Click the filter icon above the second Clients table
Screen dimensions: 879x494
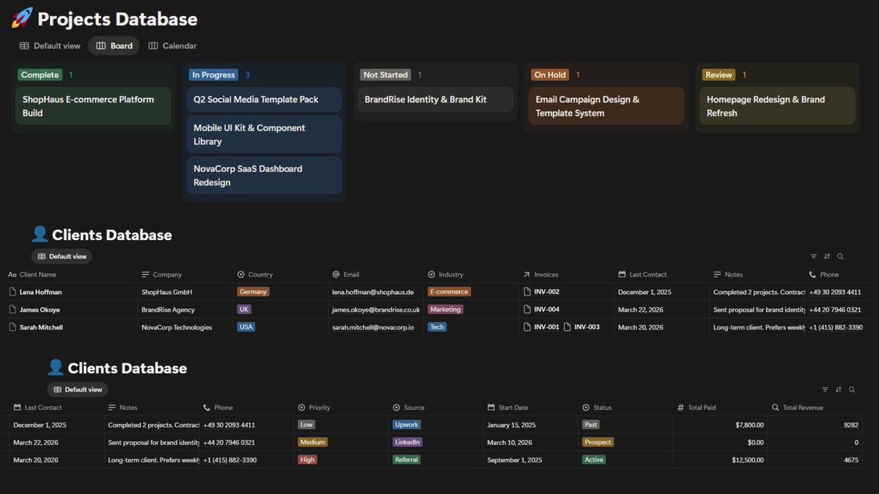tap(826, 389)
